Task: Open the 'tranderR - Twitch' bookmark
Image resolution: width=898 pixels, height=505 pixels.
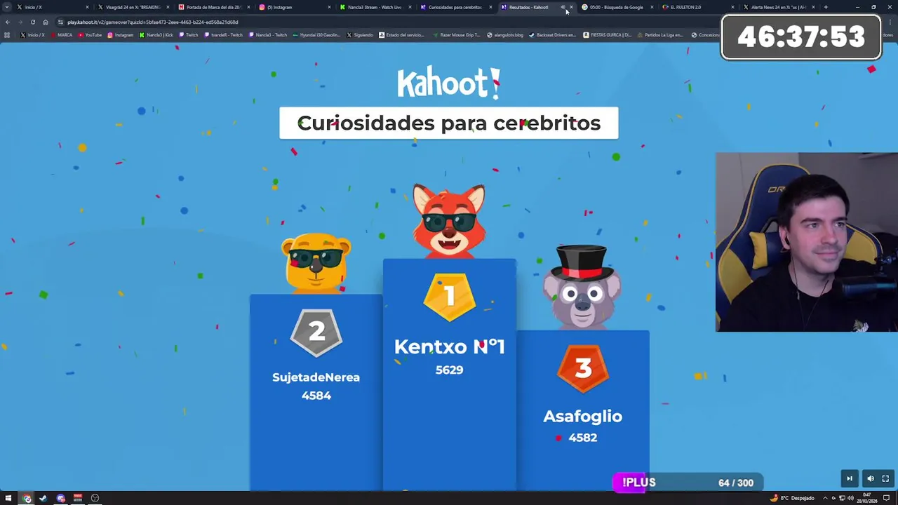Action: pos(222,35)
